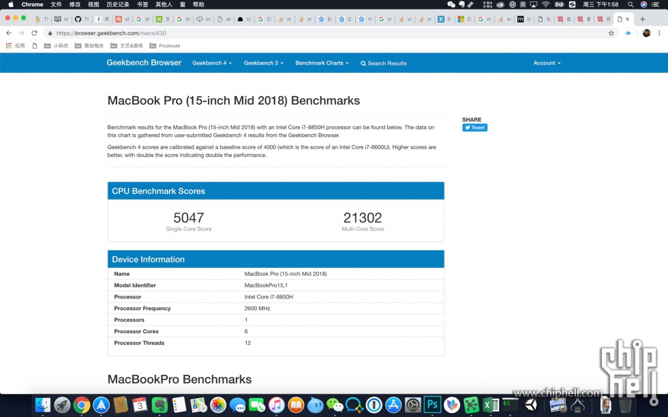
Task: Open the Apple menu
Action: [10, 4]
